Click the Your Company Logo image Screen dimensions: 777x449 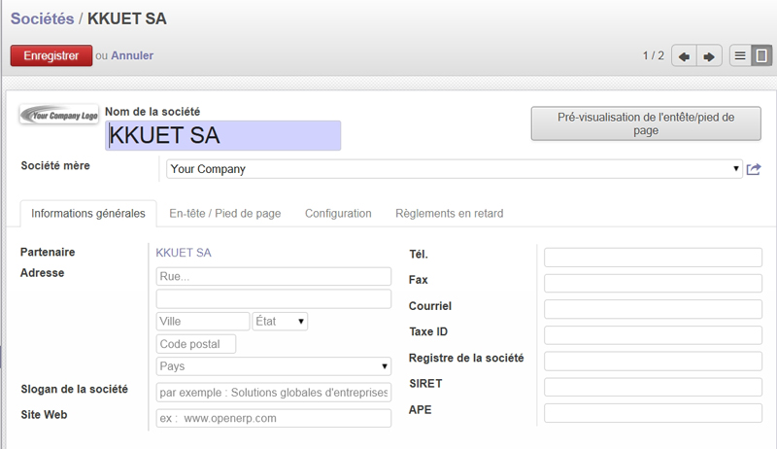(59, 115)
